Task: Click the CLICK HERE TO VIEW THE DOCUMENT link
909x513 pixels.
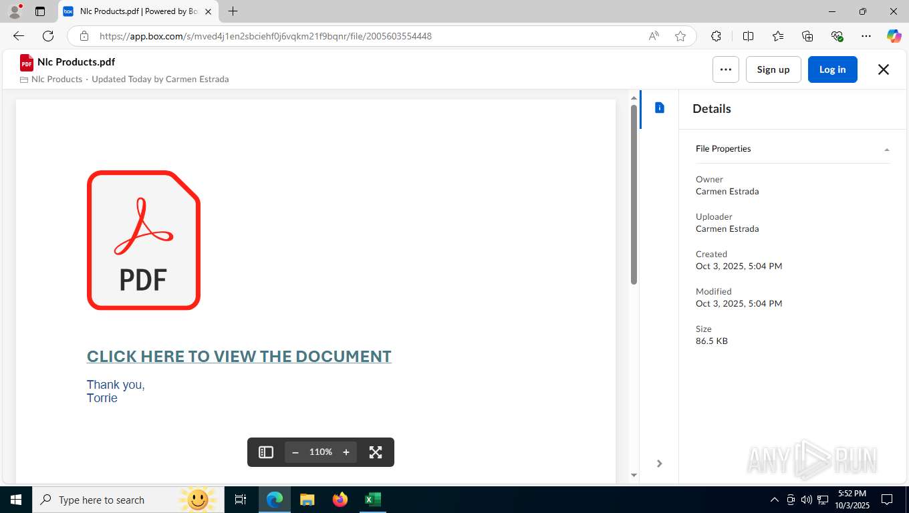Action: [239, 357]
